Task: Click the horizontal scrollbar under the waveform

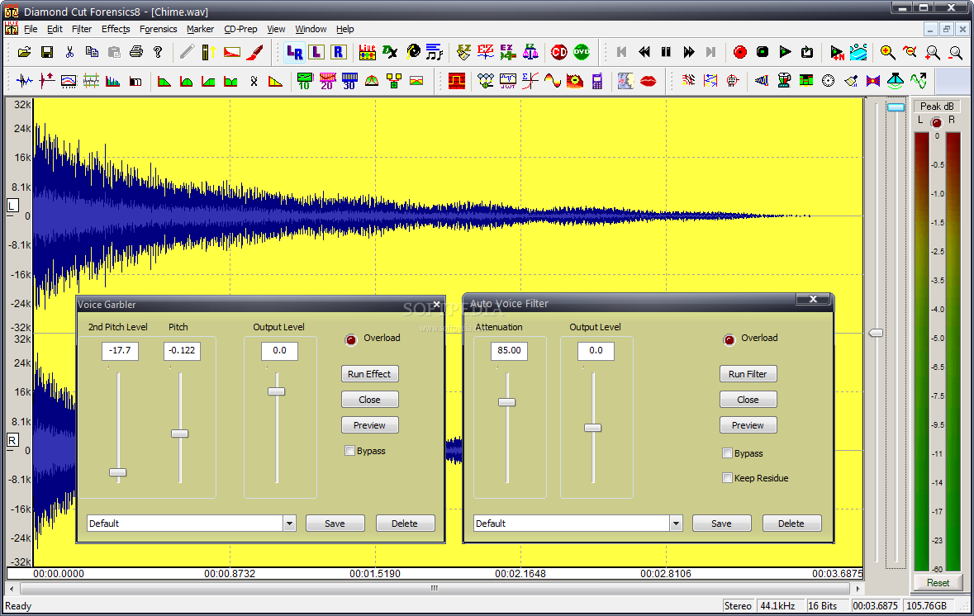Action: coord(435,588)
